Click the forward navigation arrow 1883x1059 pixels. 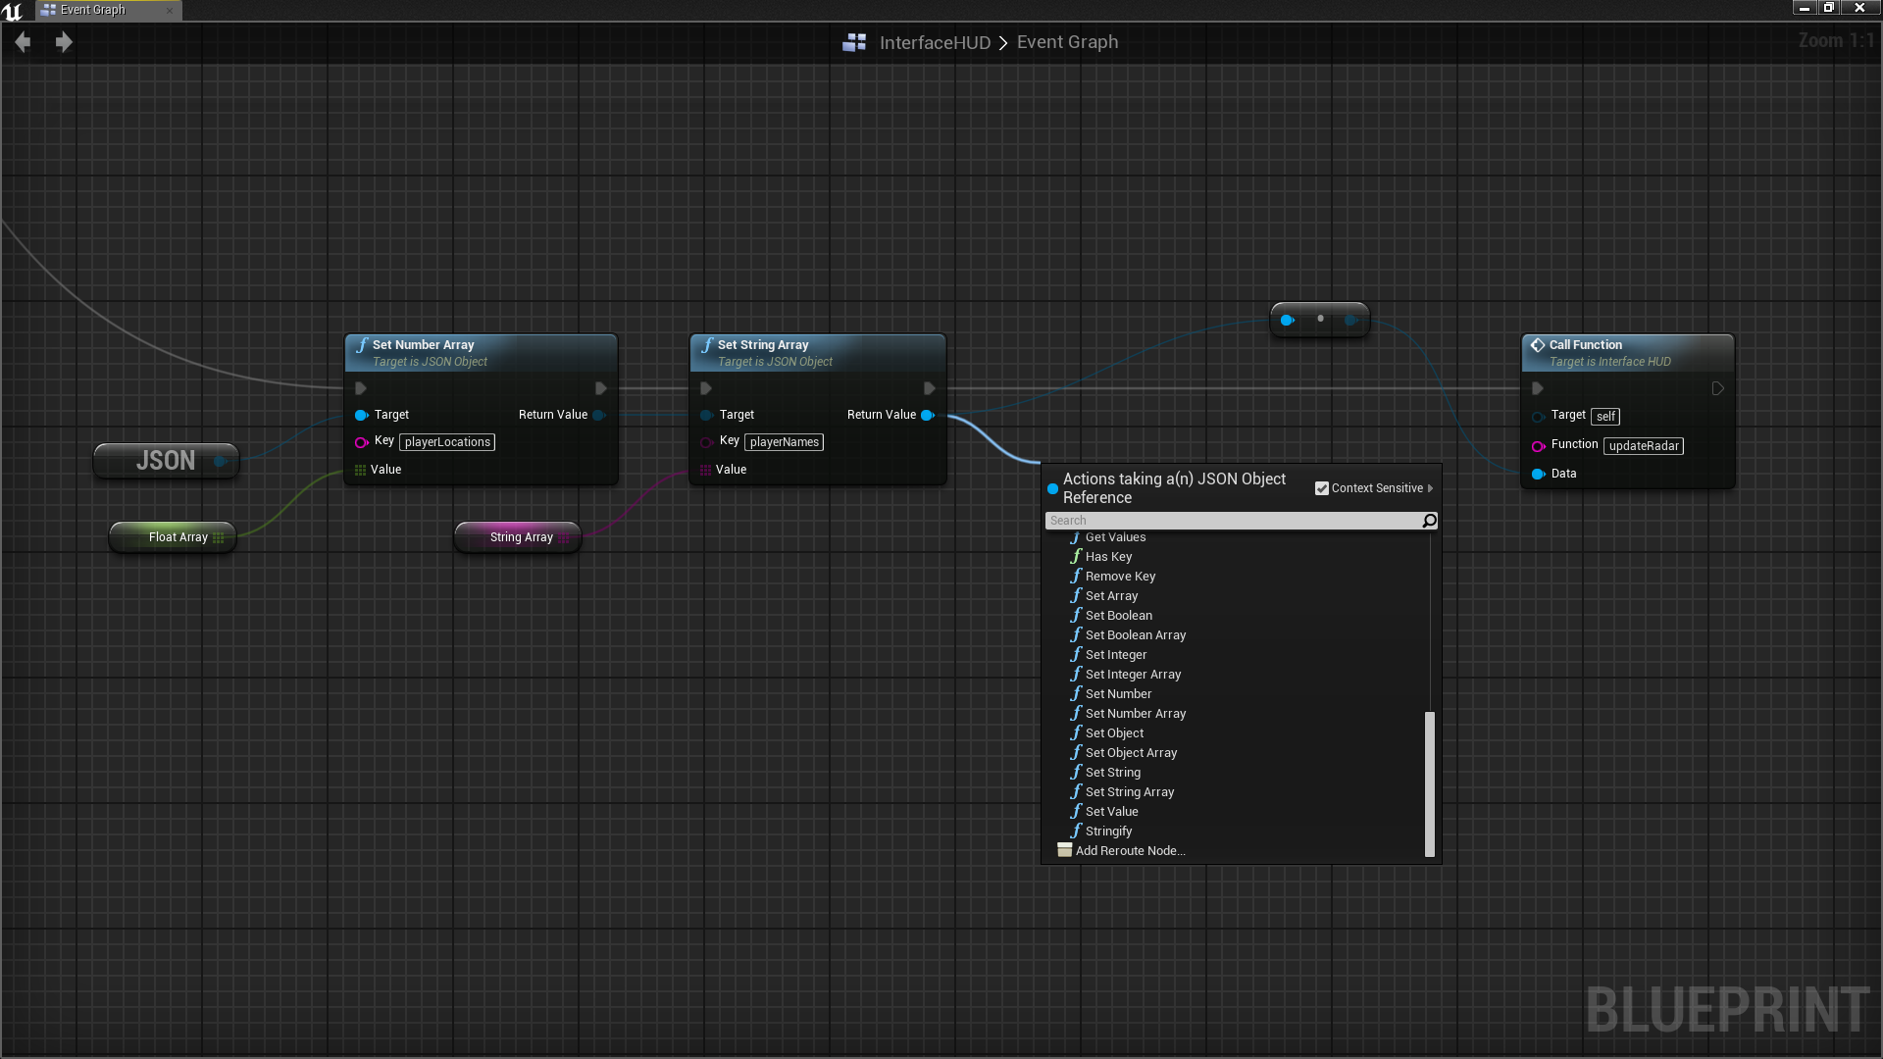pyautogui.click(x=64, y=42)
